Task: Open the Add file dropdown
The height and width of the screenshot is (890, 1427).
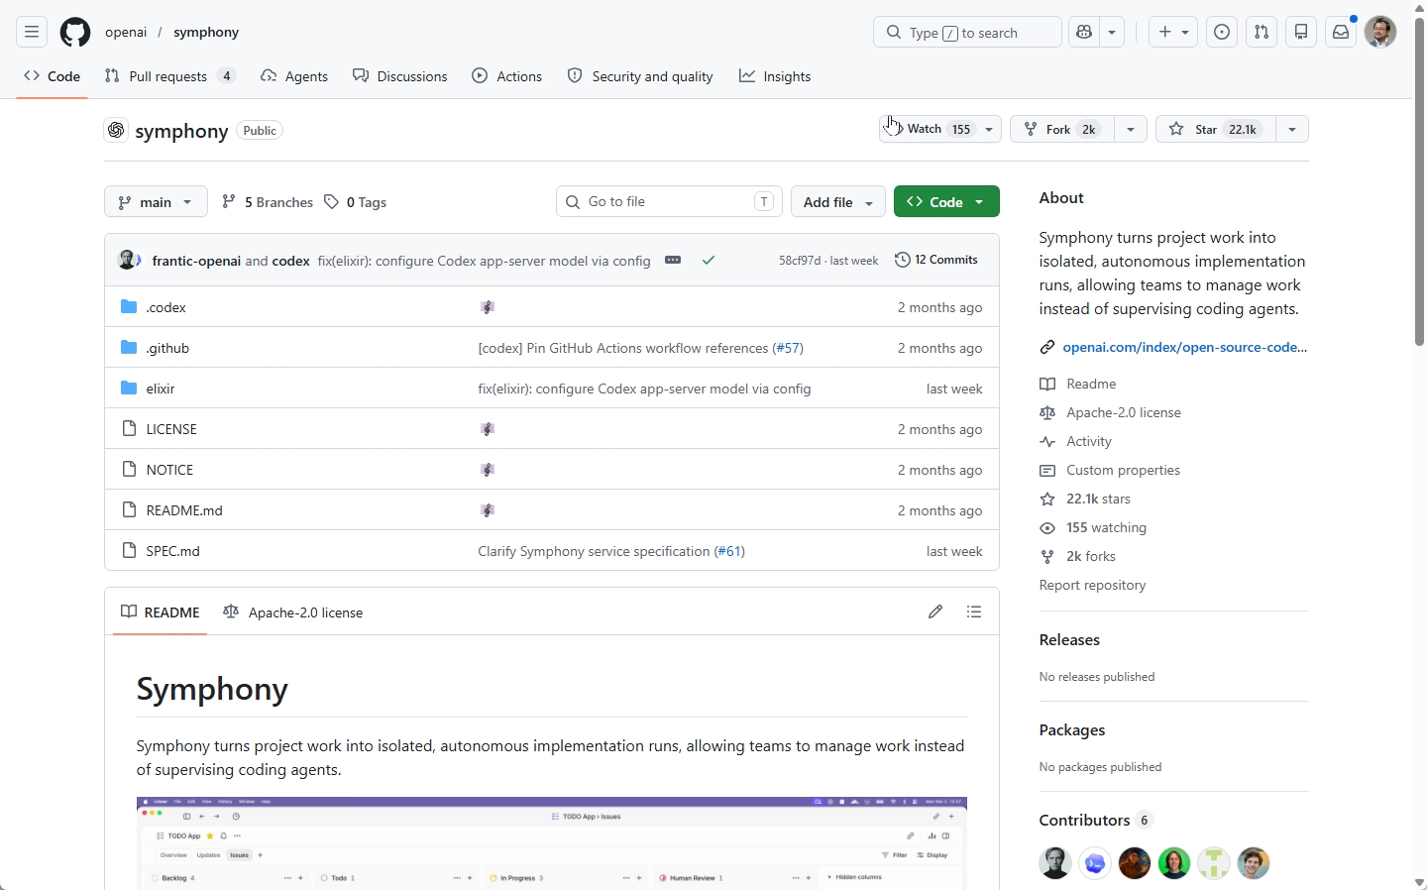Action: 838,201
